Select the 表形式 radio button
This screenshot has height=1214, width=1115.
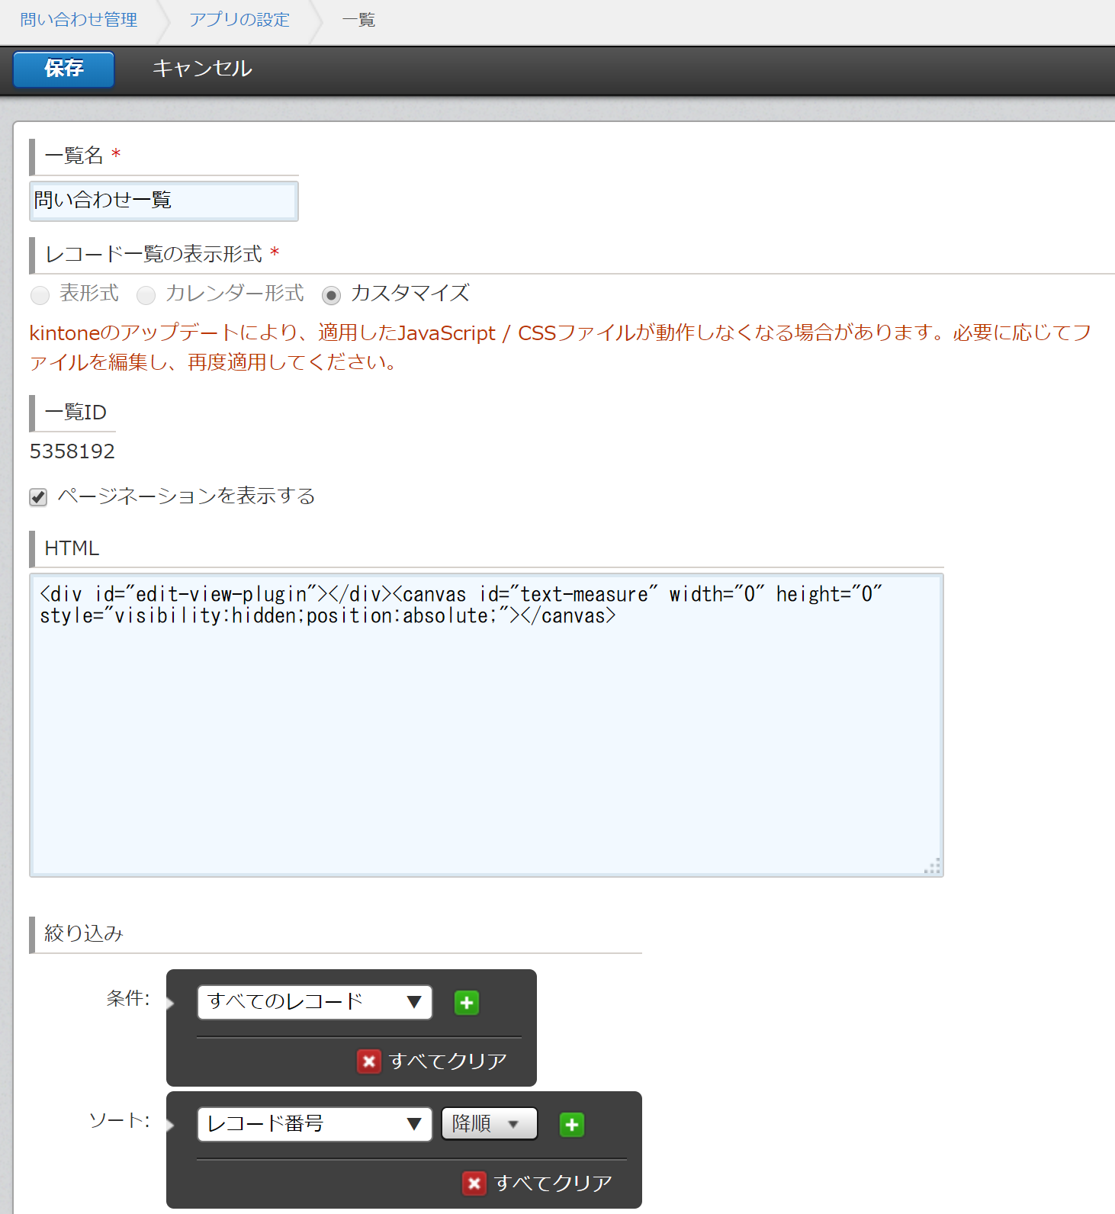point(40,294)
